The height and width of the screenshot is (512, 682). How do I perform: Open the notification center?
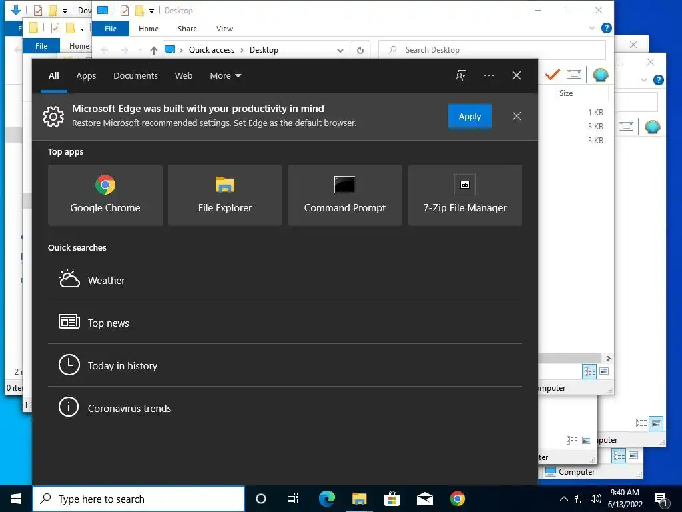661,499
